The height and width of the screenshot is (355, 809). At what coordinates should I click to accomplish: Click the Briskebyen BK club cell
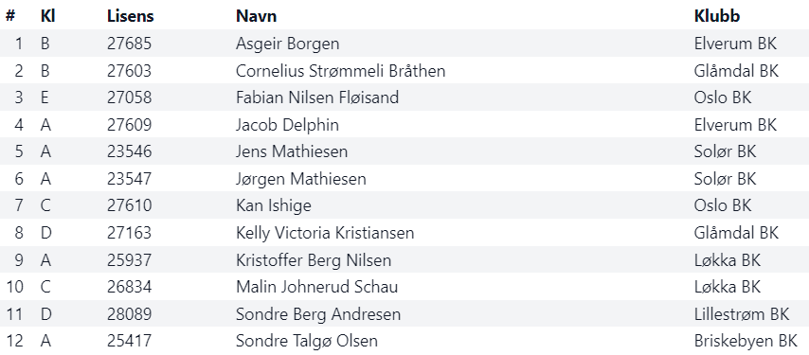point(746,341)
